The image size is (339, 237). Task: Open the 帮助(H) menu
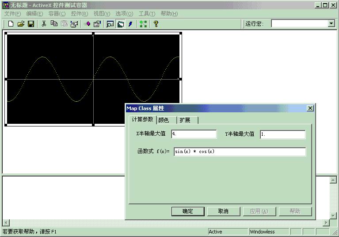(169, 14)
